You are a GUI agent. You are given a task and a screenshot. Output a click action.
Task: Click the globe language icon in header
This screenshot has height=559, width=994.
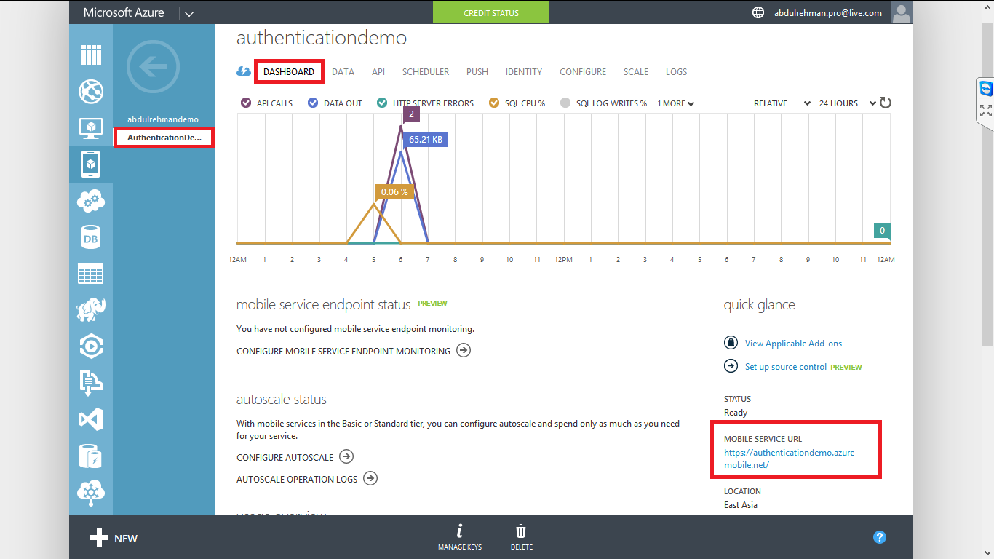(758, 12)
